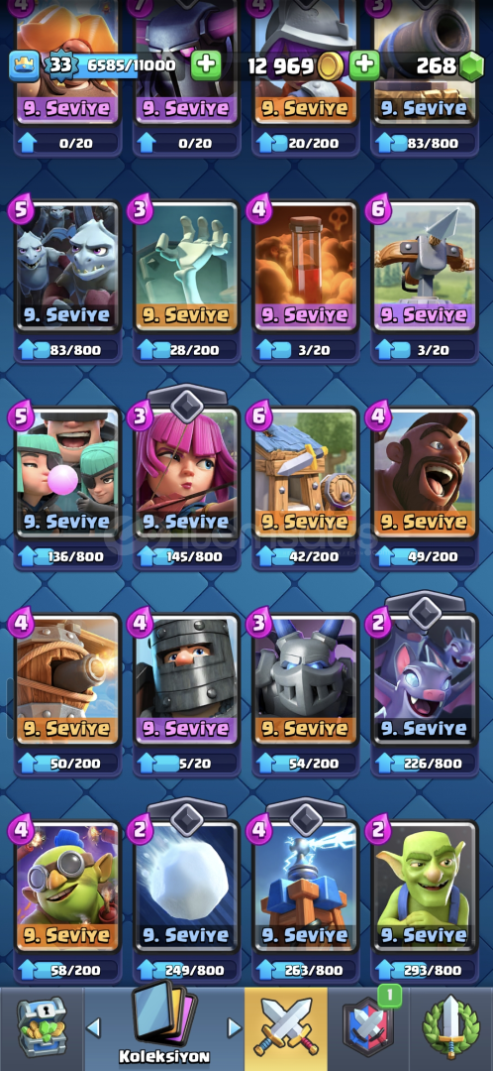493x1071 pixels.
Task: Tap the green gem icon
Action: (470, 65)
